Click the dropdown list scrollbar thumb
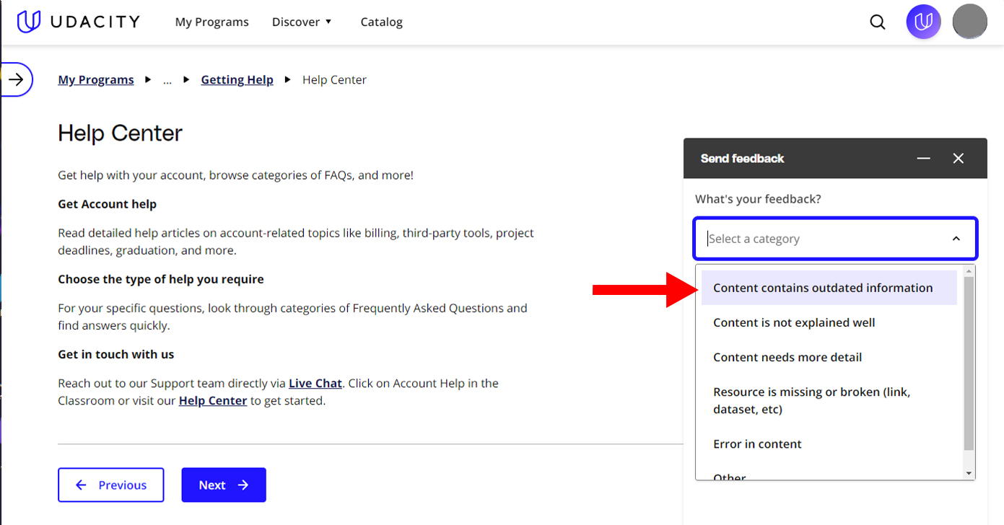 coord(969,363)
